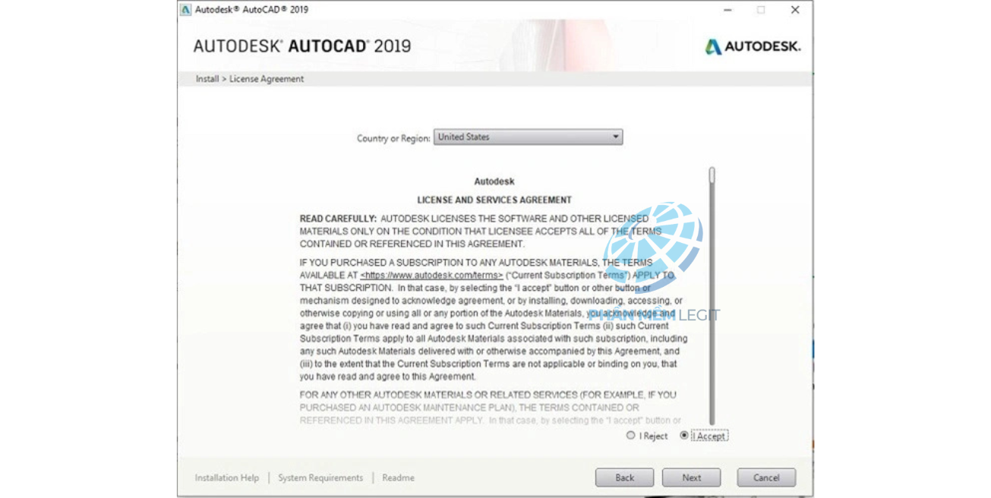Open the System Requirements link
This screenshot has height=498, width=991.
pos(320,478)
